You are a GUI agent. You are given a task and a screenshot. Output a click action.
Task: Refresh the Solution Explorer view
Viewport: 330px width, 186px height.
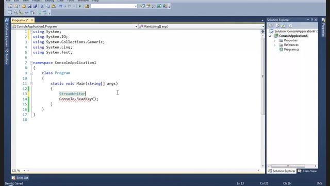click(283, 26)
